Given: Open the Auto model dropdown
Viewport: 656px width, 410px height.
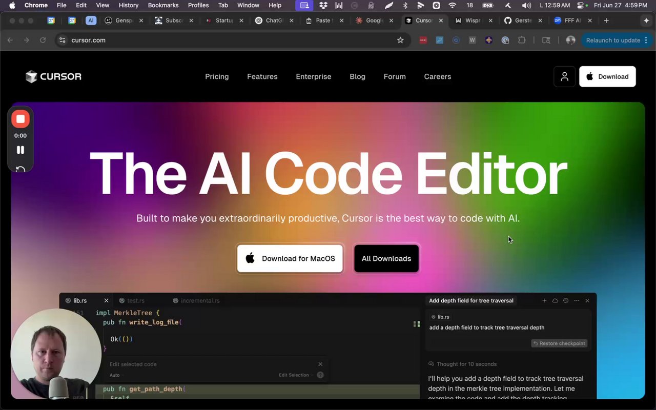Looking at the screenshot, I should pos(116,375).
